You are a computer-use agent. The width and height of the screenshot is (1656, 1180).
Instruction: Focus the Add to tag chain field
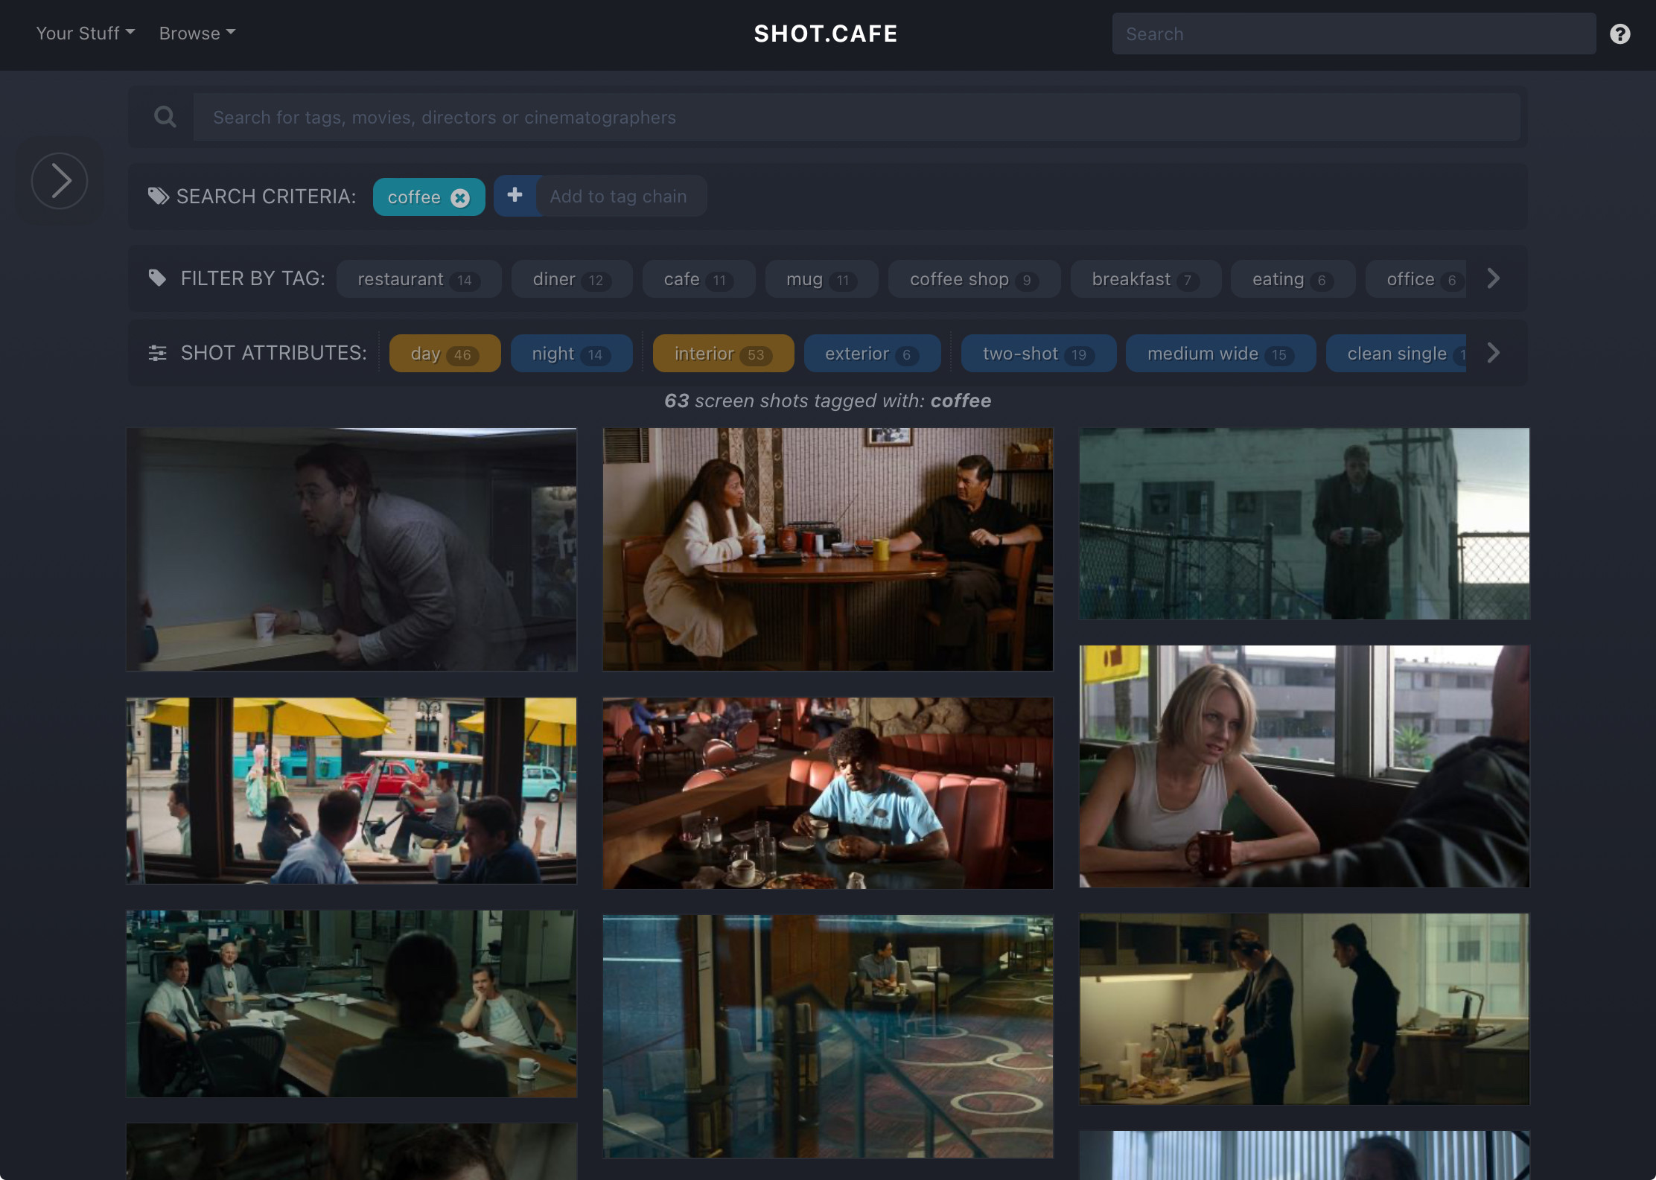(620, 197)
